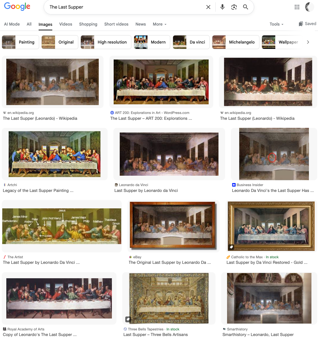Switch to the Shopping tab
This screenshot has height=338, width=318.
tap(88, 24)
